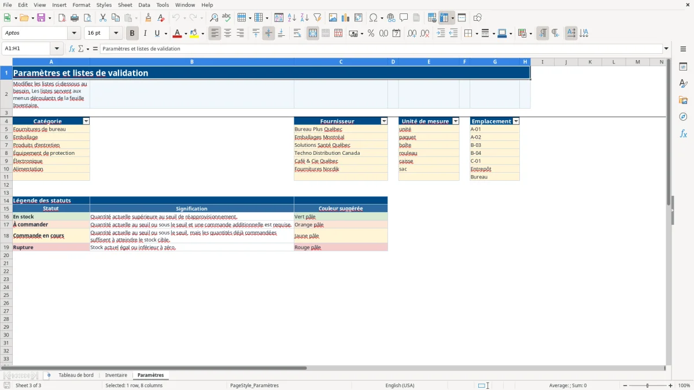Screen dimensions: 694x390
Task: Zoom in with the plus button
Action: 671,385
